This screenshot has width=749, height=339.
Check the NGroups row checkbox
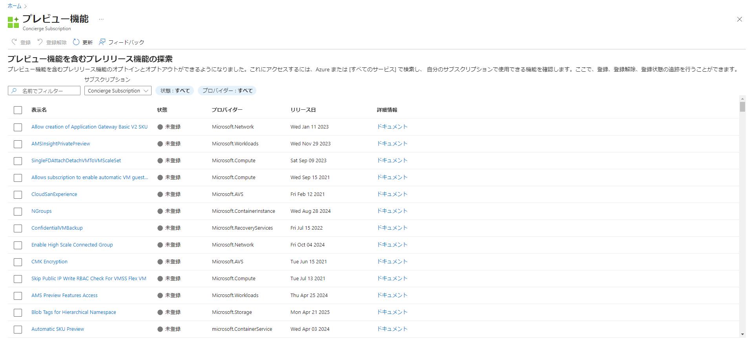click(x=18, y=212)
